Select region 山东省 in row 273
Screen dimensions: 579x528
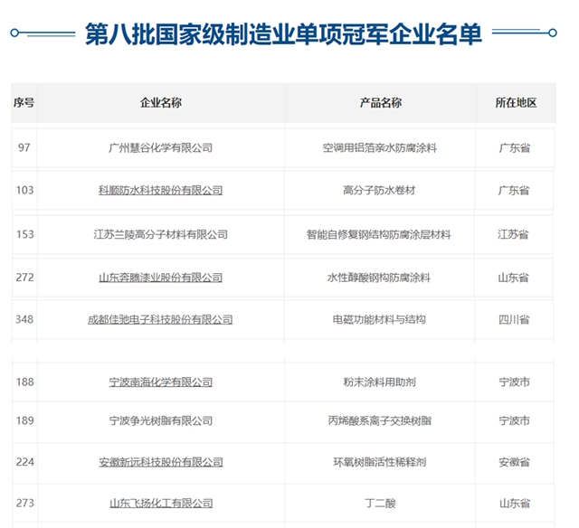(x=515, y=504)
